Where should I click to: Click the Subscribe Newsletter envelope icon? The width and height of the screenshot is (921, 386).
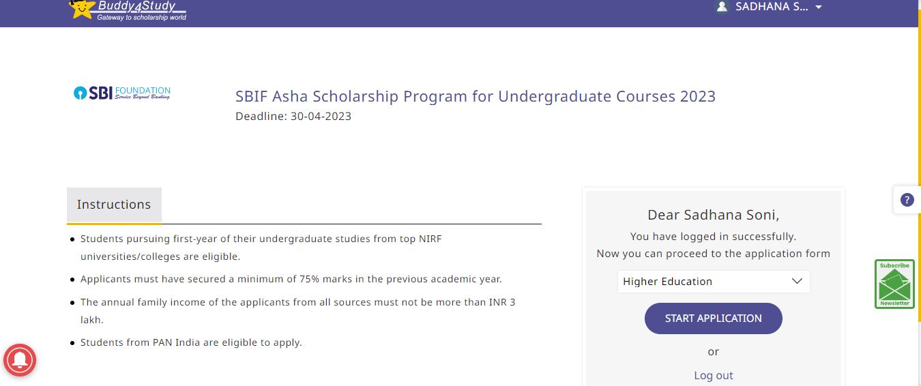[894, 284]
